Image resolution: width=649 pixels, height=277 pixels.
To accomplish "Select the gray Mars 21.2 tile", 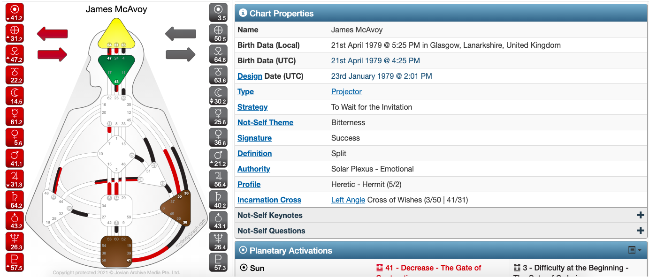I will 218,158.
